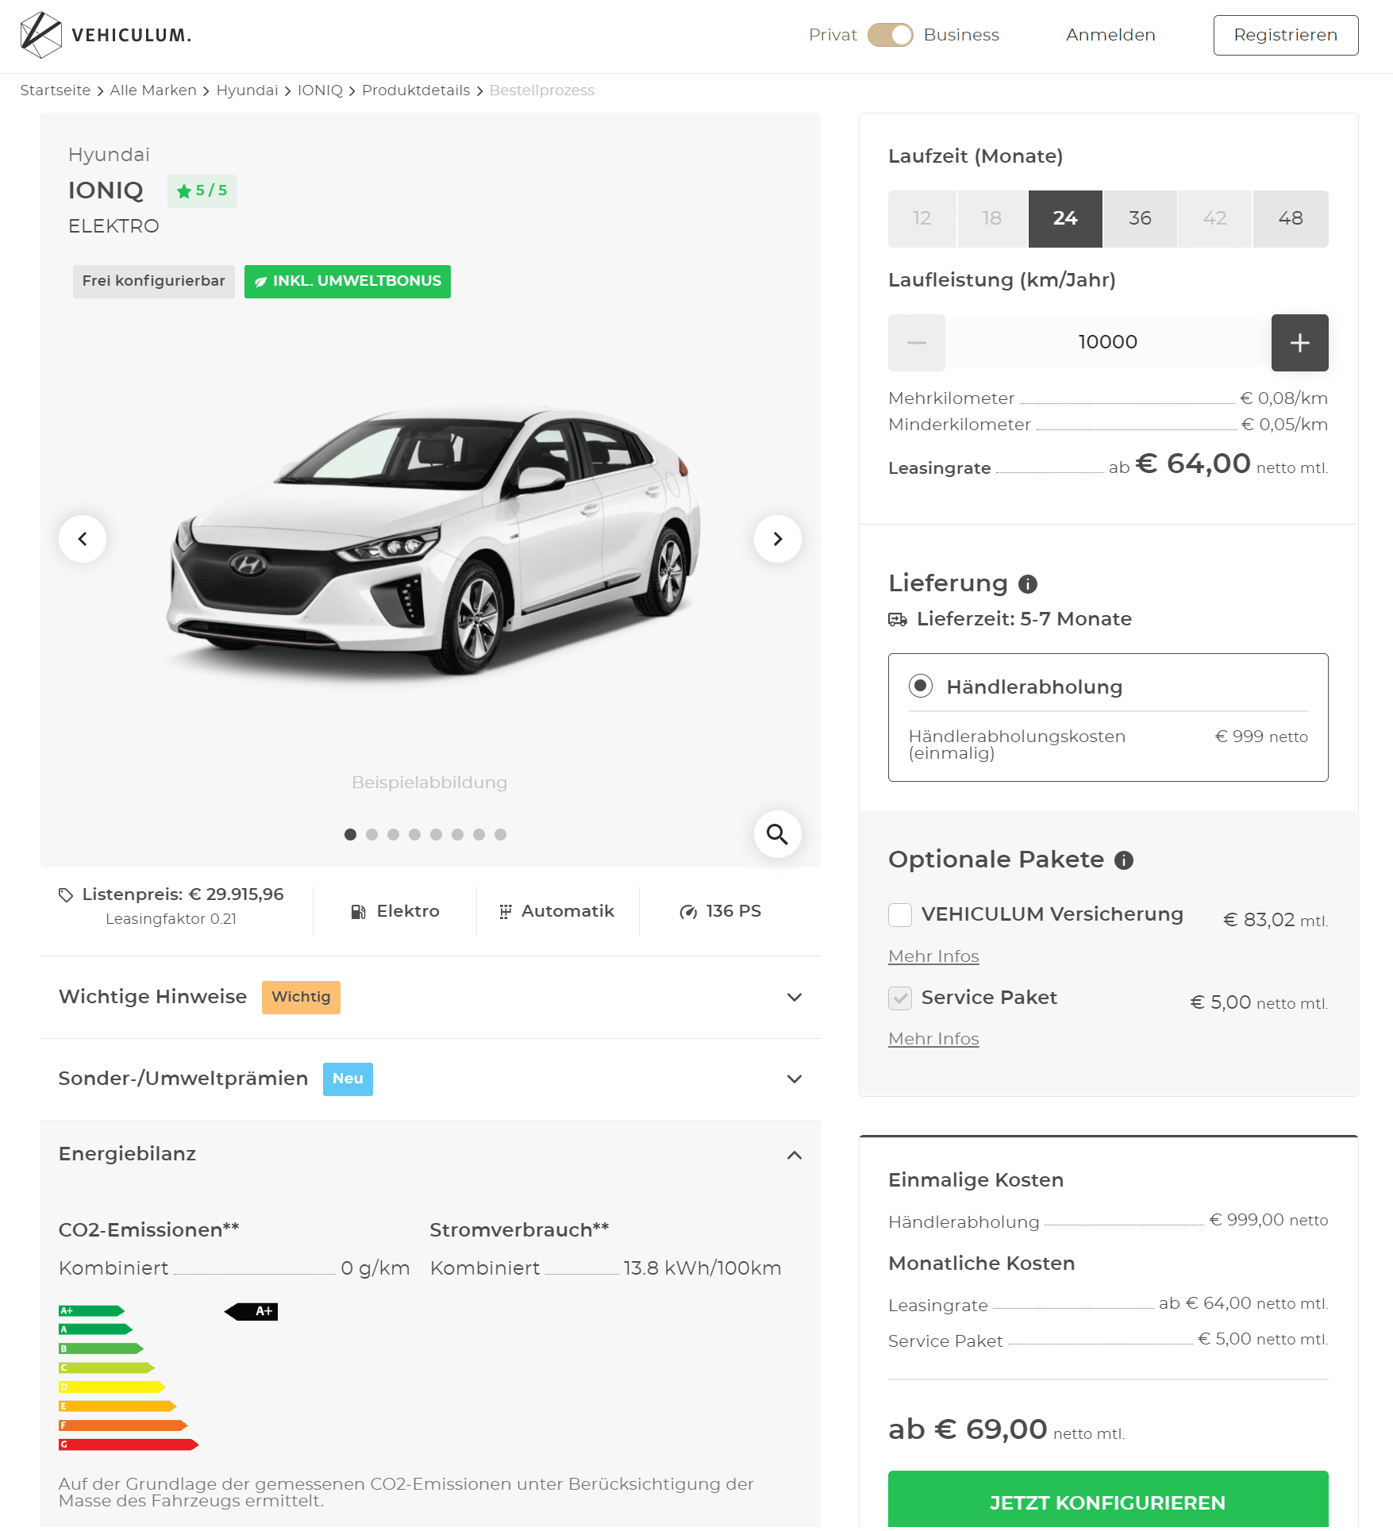The height and width of the screenshot is (1531, 1393).
Task: Click the Neu blue badge
Action: (348, 1079)
